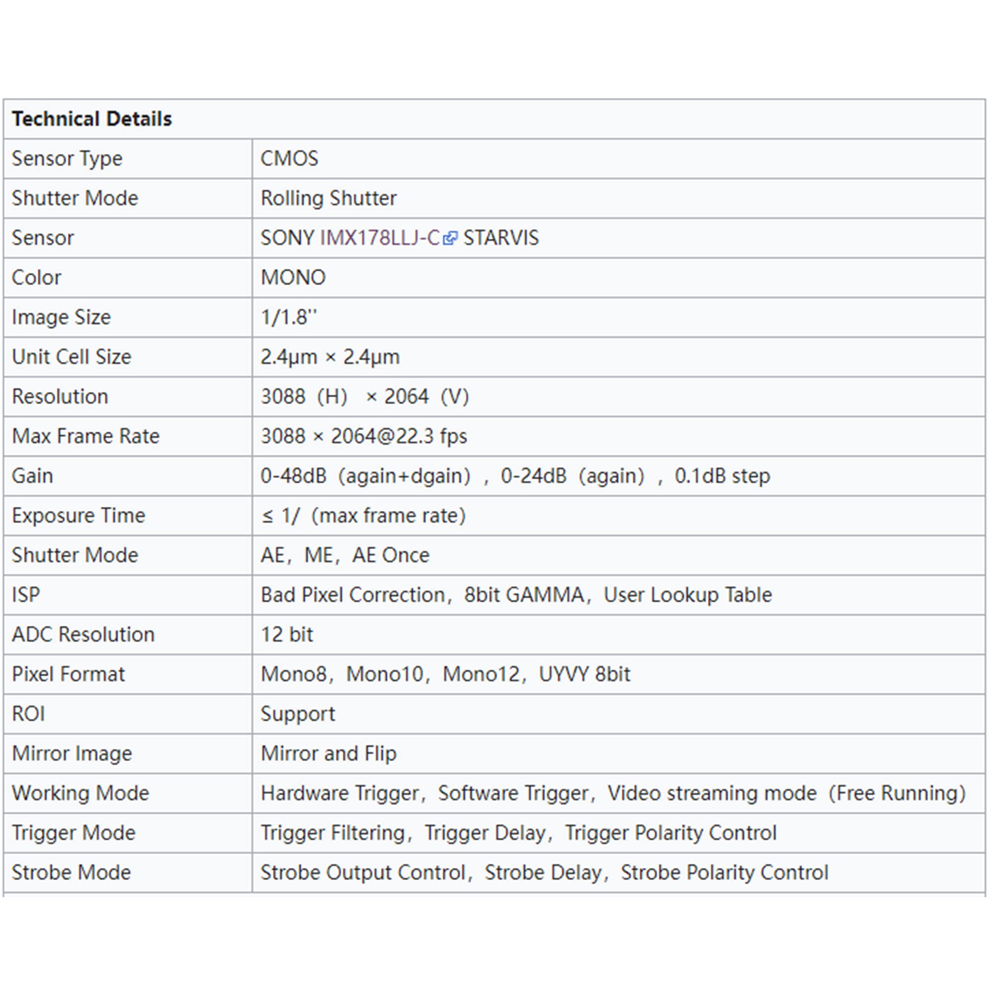Select the AE, ME, AE Once value
The image size is (993, 993).
(345, 556)
